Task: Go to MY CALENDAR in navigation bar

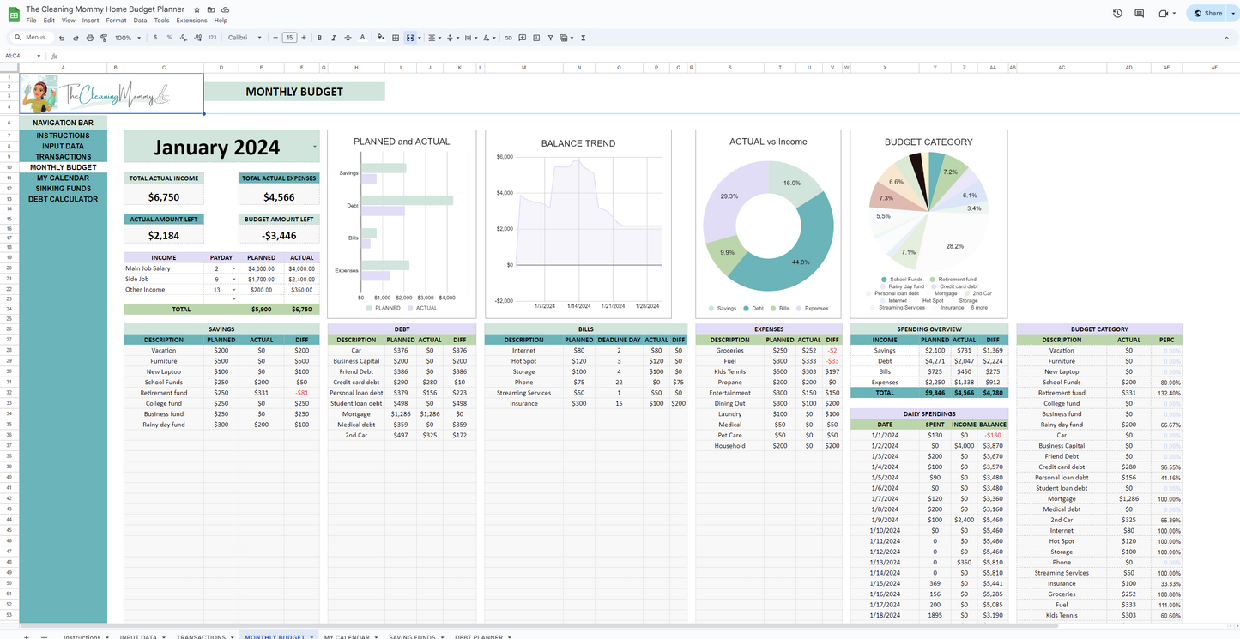Action: tap(63, 178)
